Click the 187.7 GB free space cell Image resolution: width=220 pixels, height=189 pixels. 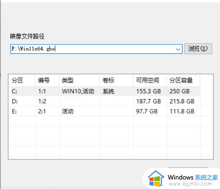[148, 101]
